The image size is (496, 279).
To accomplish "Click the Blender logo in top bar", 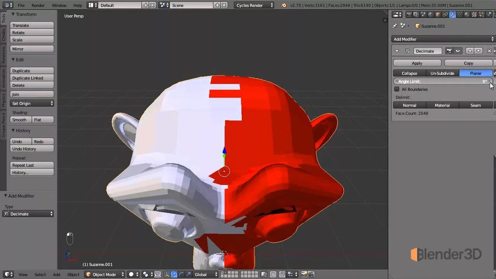I will point(283,5).
